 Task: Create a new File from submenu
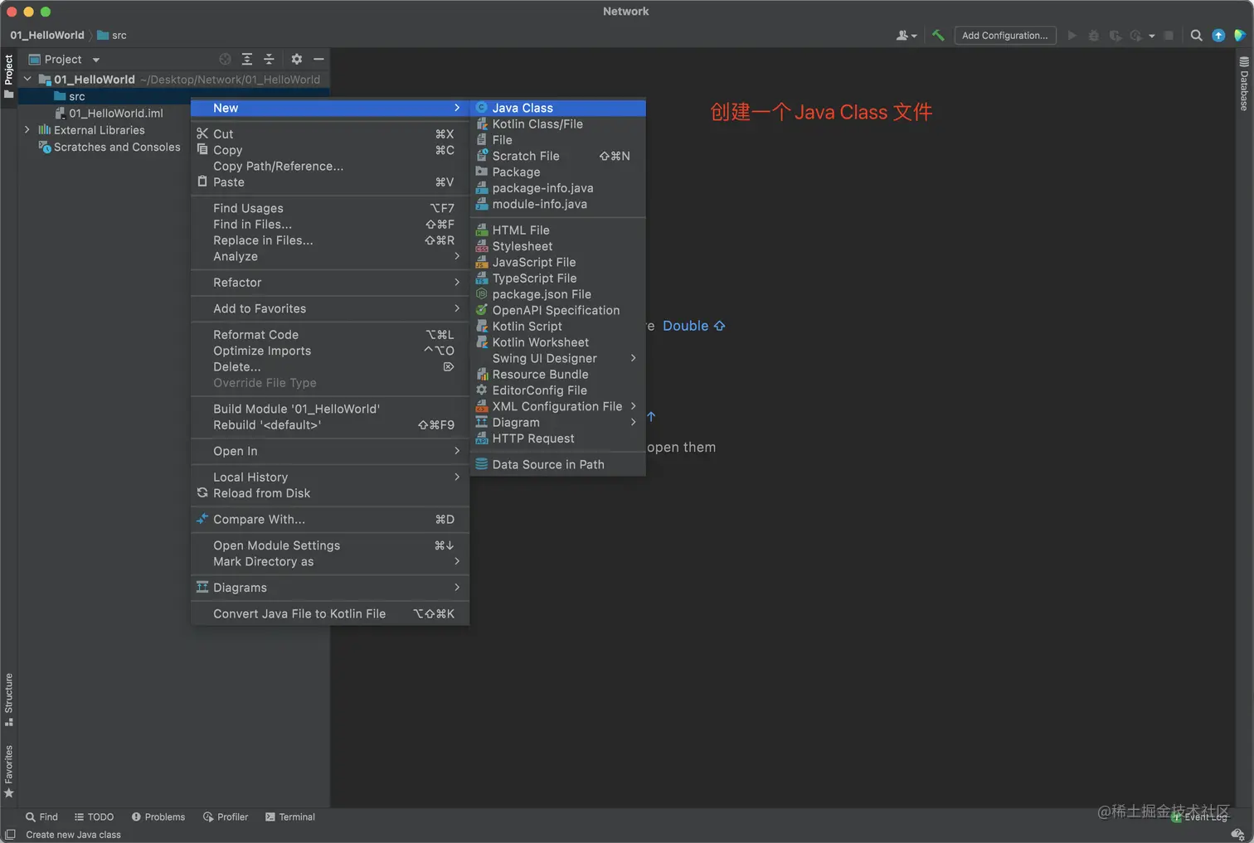point(558,140)
